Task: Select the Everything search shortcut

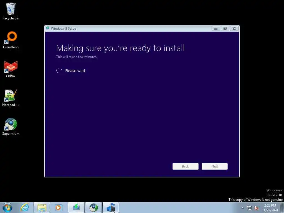Action: 11,40
